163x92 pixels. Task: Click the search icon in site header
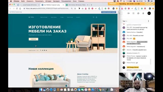click(x=93, y=17)
